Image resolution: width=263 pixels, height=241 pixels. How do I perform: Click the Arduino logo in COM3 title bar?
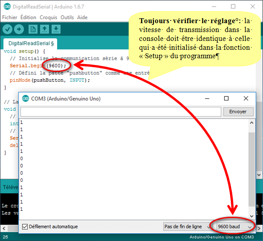(25, 99)
